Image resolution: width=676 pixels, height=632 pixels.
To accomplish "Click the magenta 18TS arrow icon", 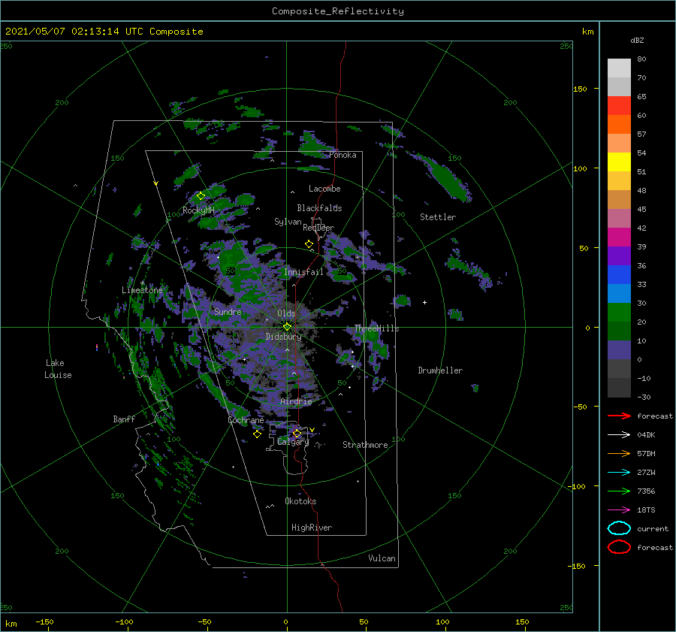I will [619, 510].
